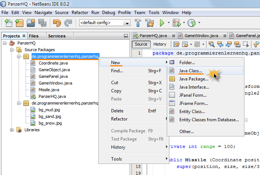Collapse the Source Packages node
Image resolution: width=260 pixels, height=175 pixels.
12,50
